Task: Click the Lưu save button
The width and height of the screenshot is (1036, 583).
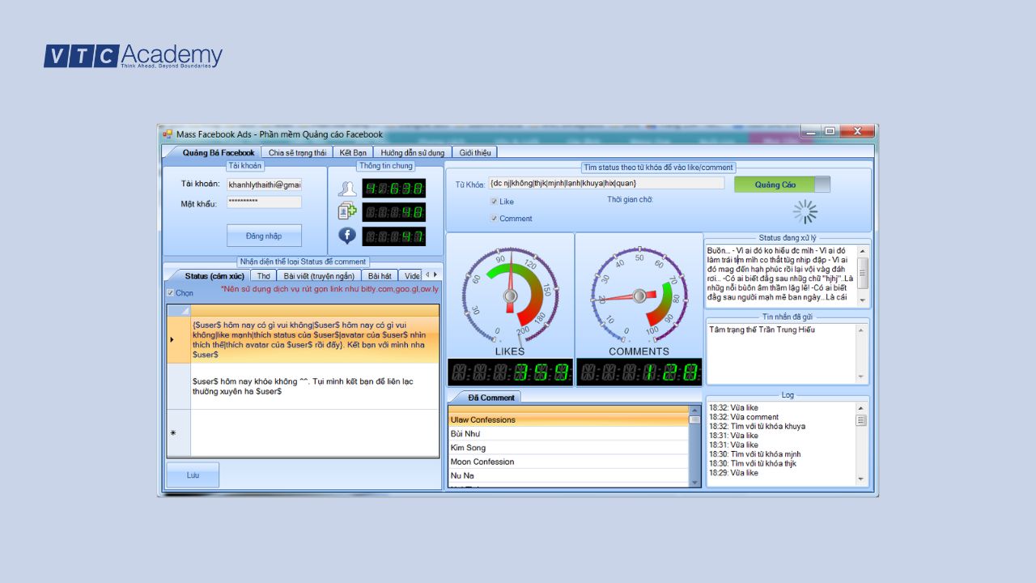Action: tap(193, 475)
